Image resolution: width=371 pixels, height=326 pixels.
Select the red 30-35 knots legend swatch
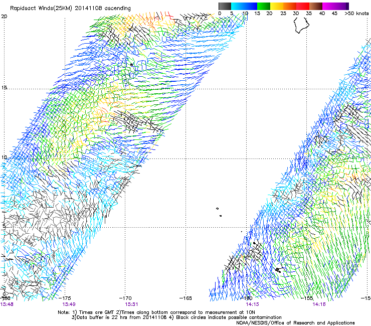point(303,6)
